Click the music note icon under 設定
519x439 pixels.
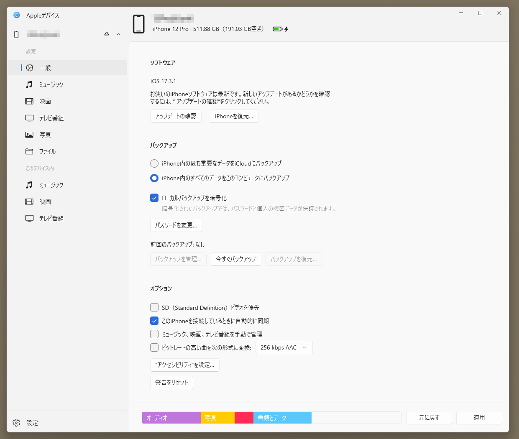pos(29,84)
